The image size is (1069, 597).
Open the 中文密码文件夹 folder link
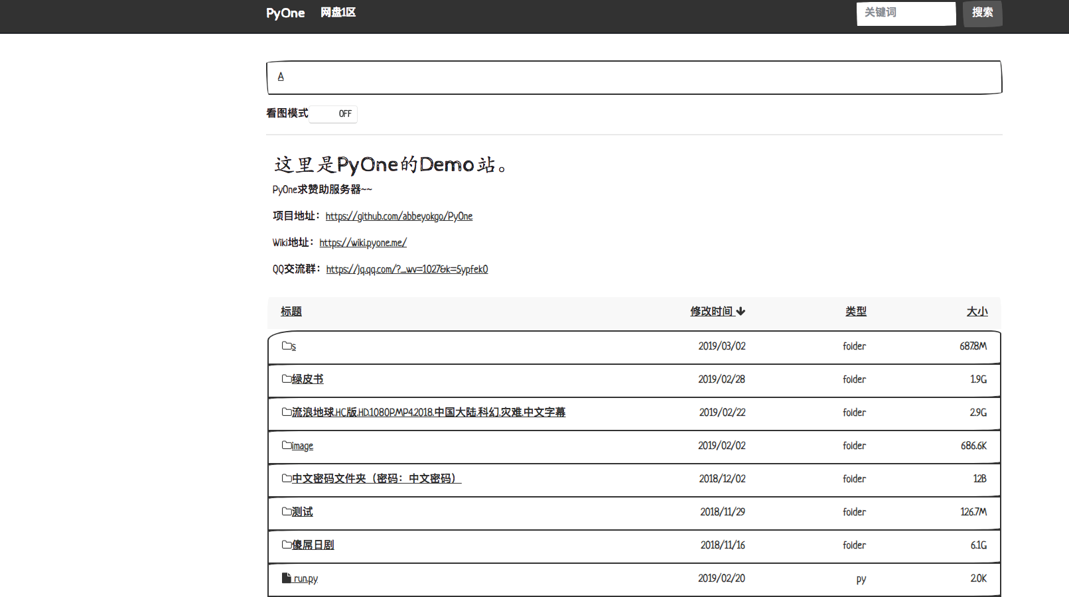pyautogui.click(x=377, y=478)
